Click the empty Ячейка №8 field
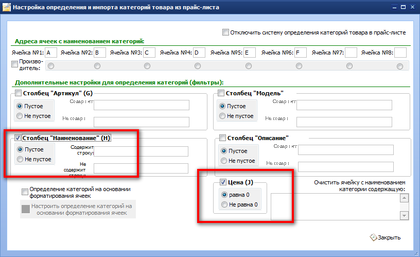The image size is (420, 257). coord(400,53)
